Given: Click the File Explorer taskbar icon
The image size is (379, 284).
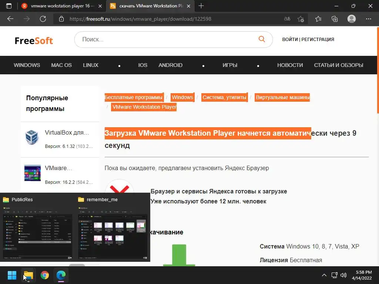Looking at the screenshot, I should click(x=28, y=275).
